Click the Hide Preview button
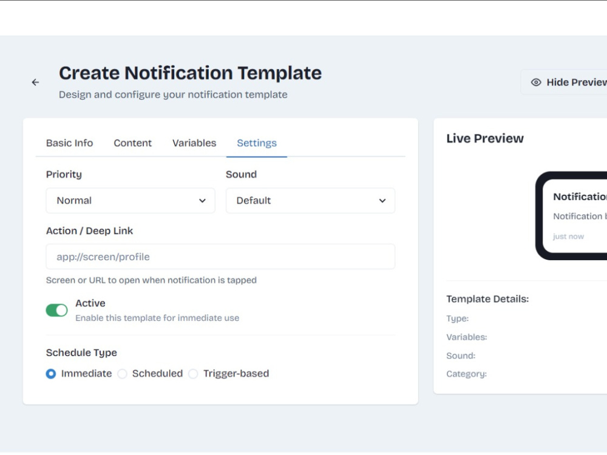This screenshot has height=455, width=607. 564,82
